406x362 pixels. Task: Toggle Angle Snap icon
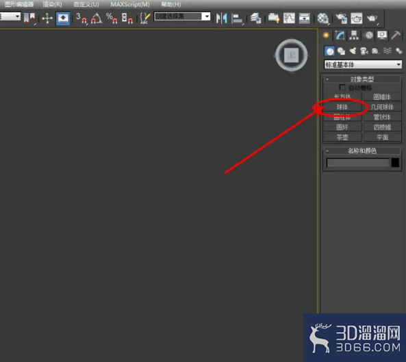[97, 18]
